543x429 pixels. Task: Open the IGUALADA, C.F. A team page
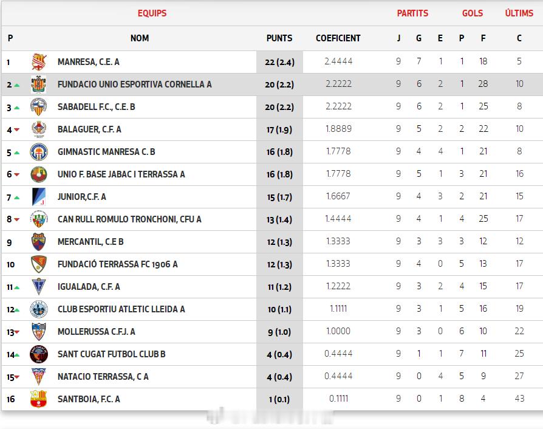[x=89, y=287]
